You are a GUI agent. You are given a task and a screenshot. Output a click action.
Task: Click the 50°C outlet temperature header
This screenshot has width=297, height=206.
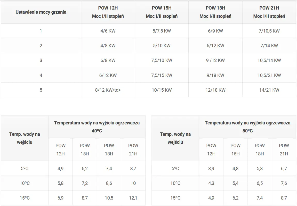pos(247,127)
